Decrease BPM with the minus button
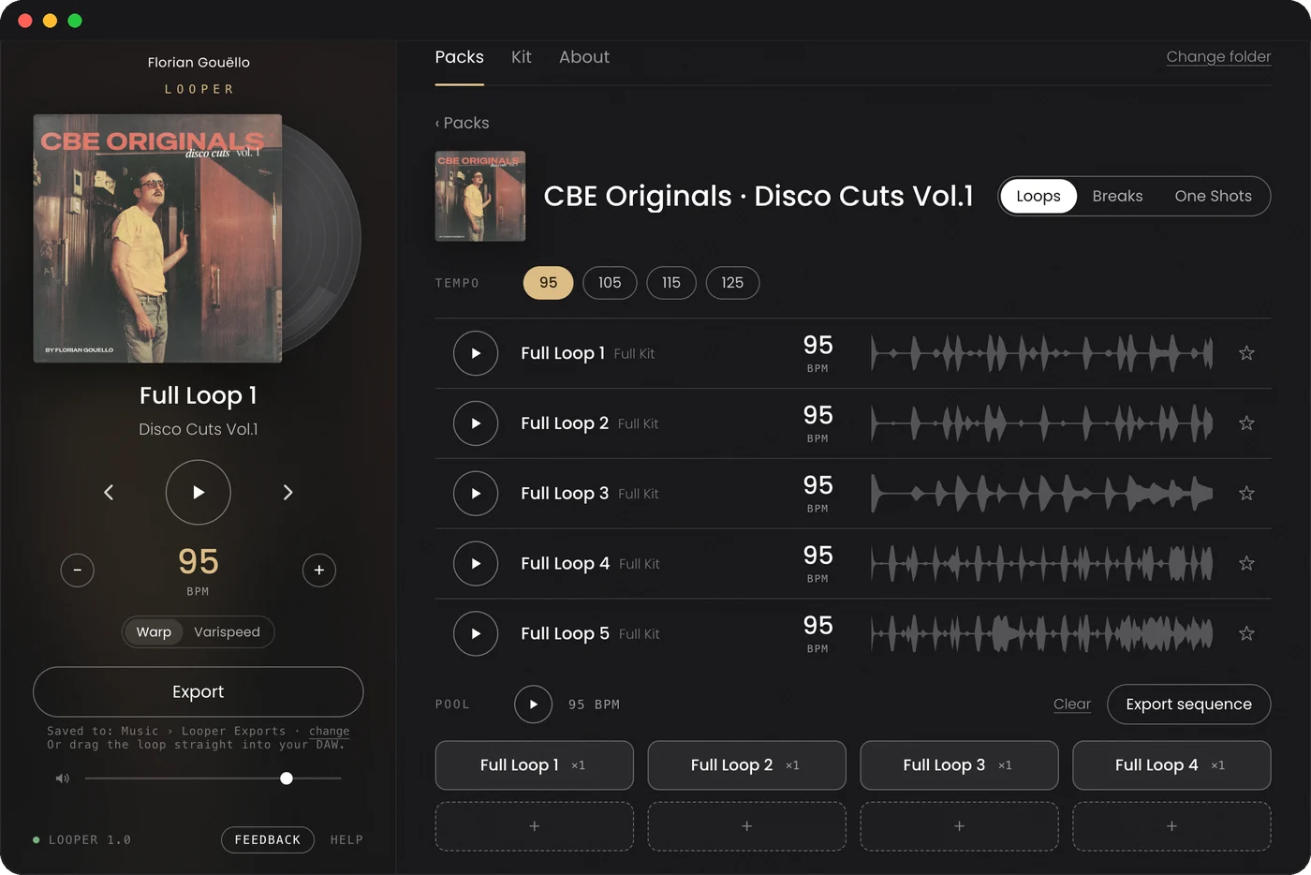Image resolution: width=1311 pixels, height=875 pixels. [x=78, y=570]
